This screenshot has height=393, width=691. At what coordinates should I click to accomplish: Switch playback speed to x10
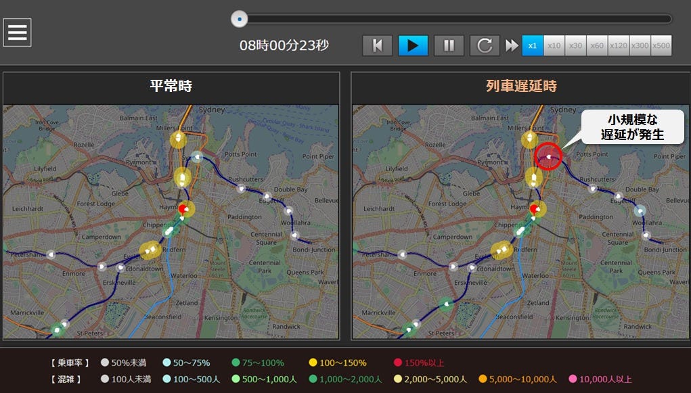pos(554,45)
